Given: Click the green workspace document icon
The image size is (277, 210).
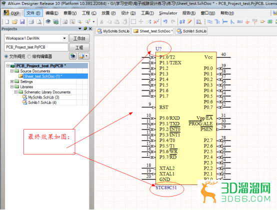Looking at the screenshot, I should click(56, 21).
